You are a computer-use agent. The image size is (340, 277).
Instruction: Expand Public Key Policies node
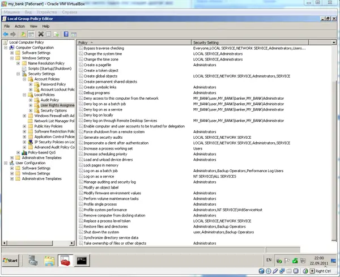coord(24,126)
